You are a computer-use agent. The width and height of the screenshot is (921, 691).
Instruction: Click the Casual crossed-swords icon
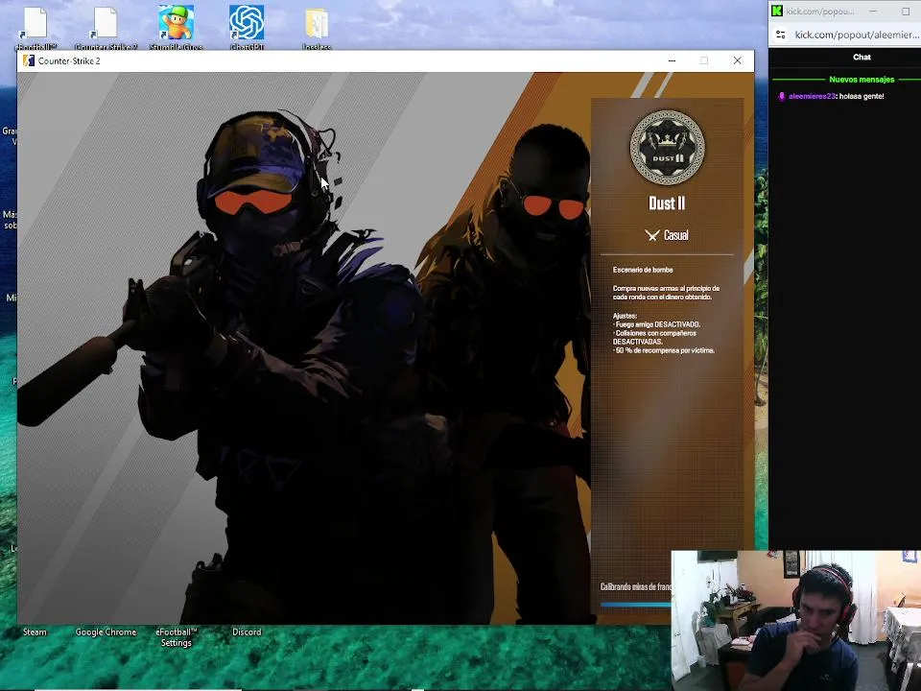(x=651, y=236)
